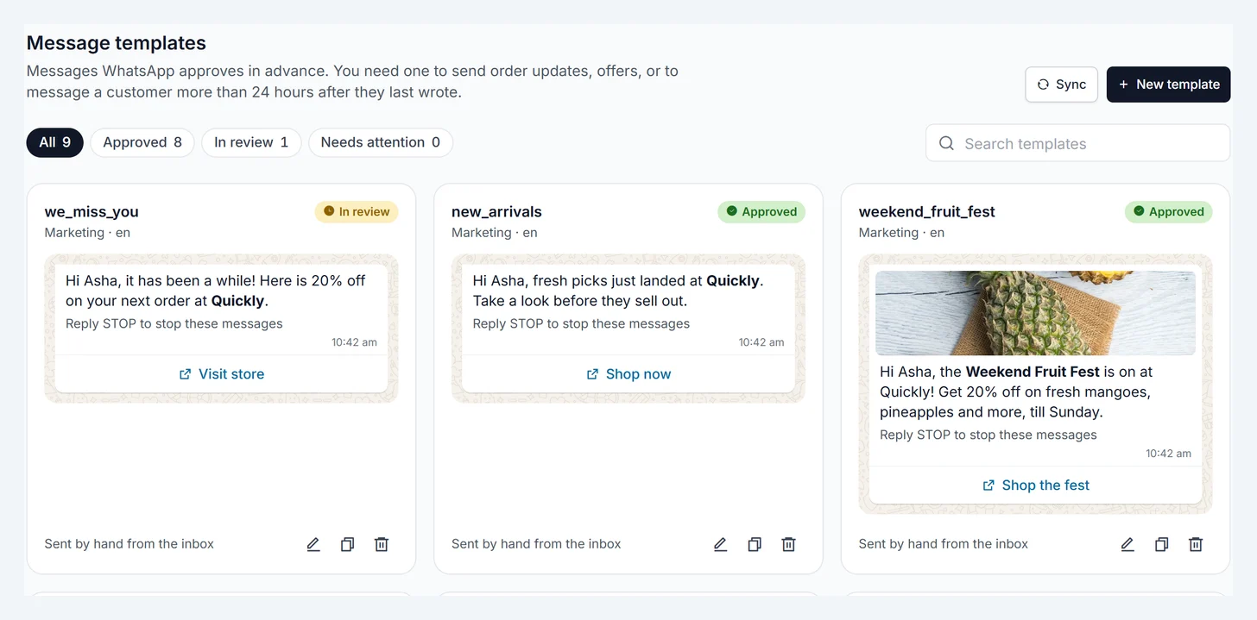Viewport: 1257px width, 620px height.
Task: Open the Visit store link
Action: (221, 374)
